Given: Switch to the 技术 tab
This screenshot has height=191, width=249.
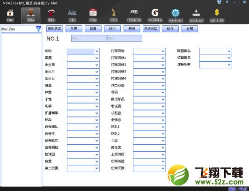Looking at the screenshot, I should [112, 29].
